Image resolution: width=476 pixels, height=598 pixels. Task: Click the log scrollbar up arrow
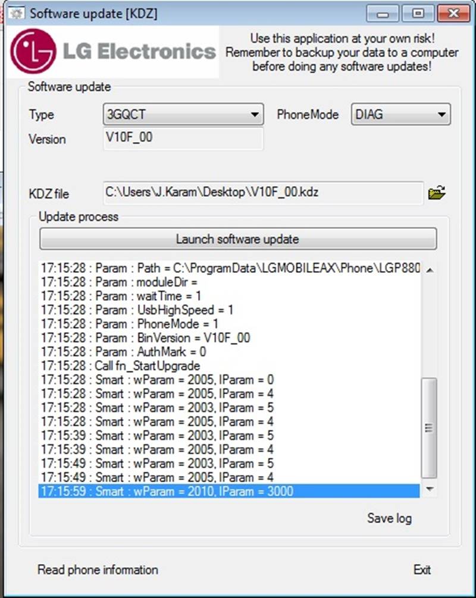tap(430, 270)
